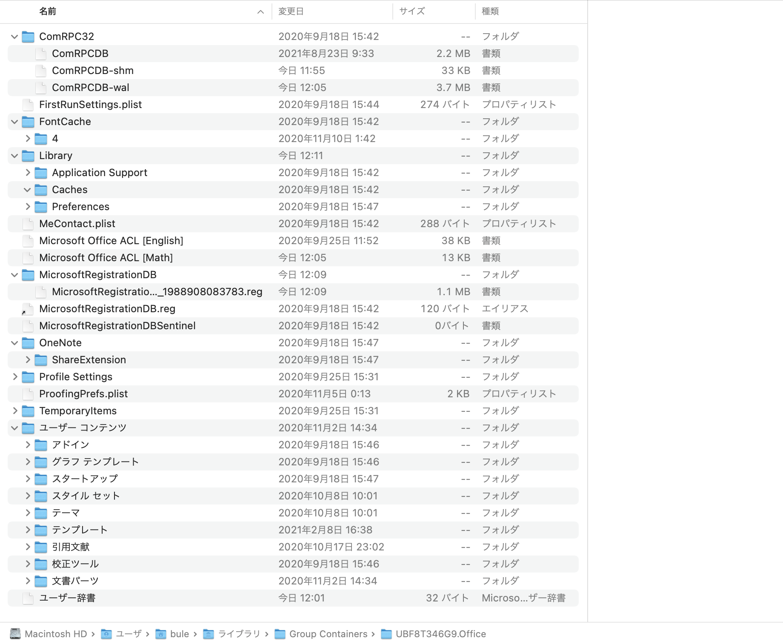783x644 pixels.
Task: Select the ComRPC32 folder icon
Action: pos(28,37)
